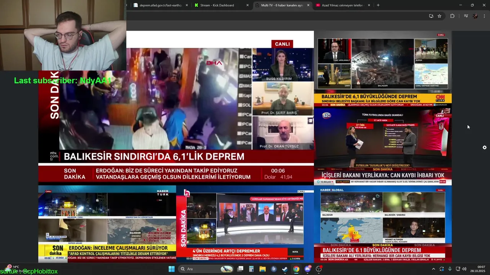Open the Multi TV settings gear

(485, 147)
